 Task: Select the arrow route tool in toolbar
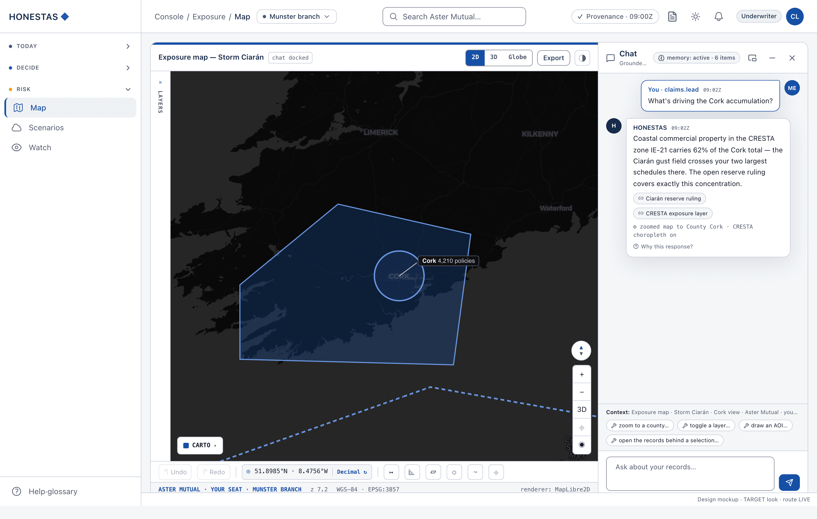(x=475, y=472)
